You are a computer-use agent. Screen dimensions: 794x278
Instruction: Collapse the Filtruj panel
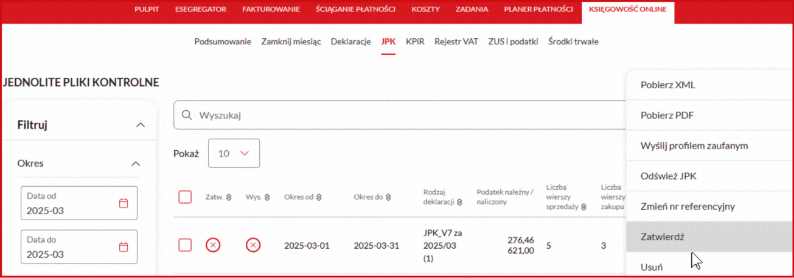141,125
